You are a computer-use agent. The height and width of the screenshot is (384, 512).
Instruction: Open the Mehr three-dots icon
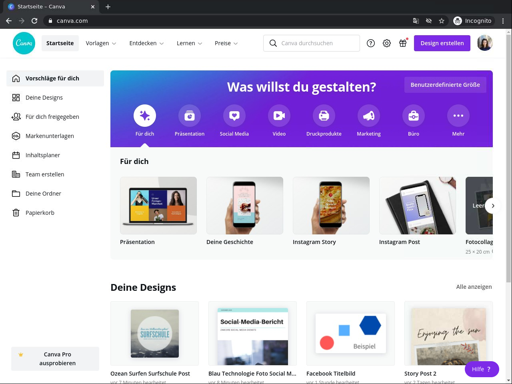pyautogui.click(x=458, y=116)
